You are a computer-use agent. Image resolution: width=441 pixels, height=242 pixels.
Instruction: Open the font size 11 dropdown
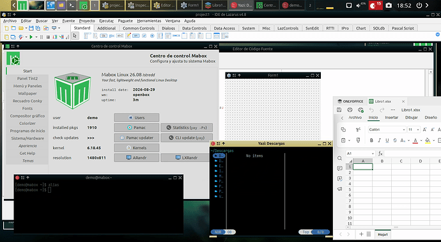tap(418, 129)
